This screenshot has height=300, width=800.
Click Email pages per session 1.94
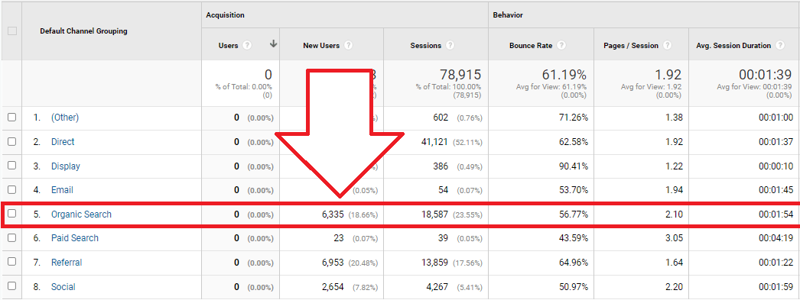point(674,190)
